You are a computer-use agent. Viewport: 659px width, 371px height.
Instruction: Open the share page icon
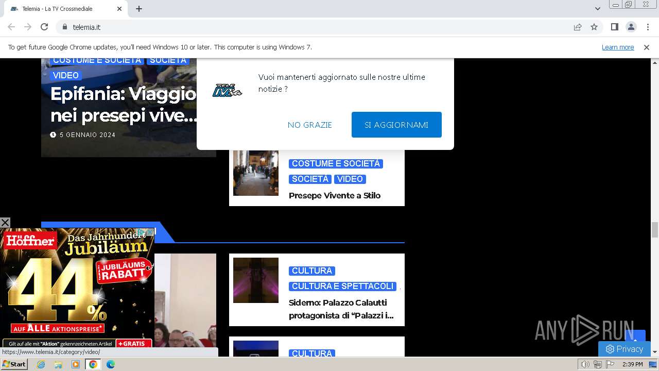coord(578,27)
